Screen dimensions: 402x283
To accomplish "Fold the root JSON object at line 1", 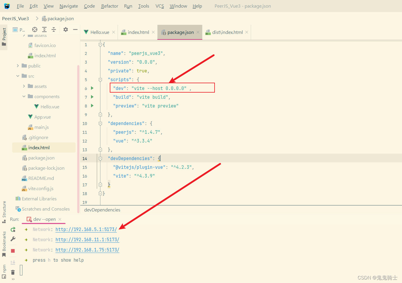I will [100, 44].
